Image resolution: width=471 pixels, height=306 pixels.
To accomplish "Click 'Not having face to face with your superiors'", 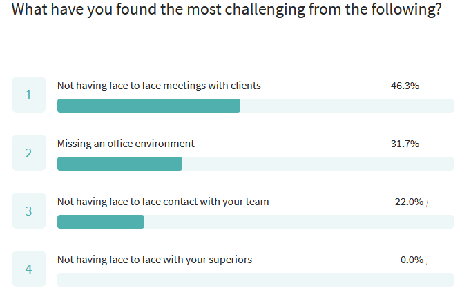I will pos(155,260).
